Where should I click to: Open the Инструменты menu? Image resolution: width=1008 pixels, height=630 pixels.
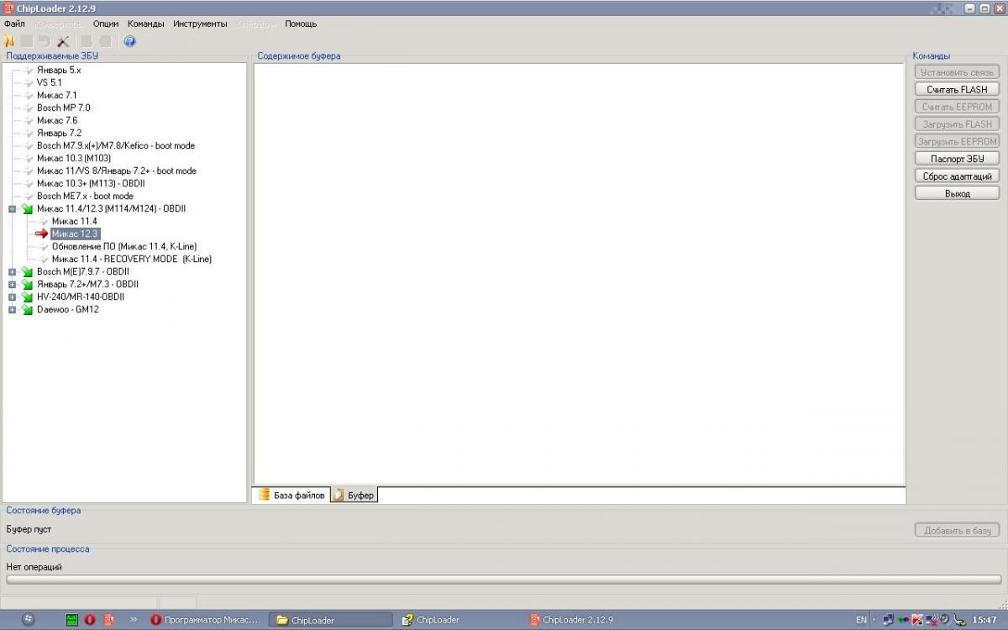point(200,24)
